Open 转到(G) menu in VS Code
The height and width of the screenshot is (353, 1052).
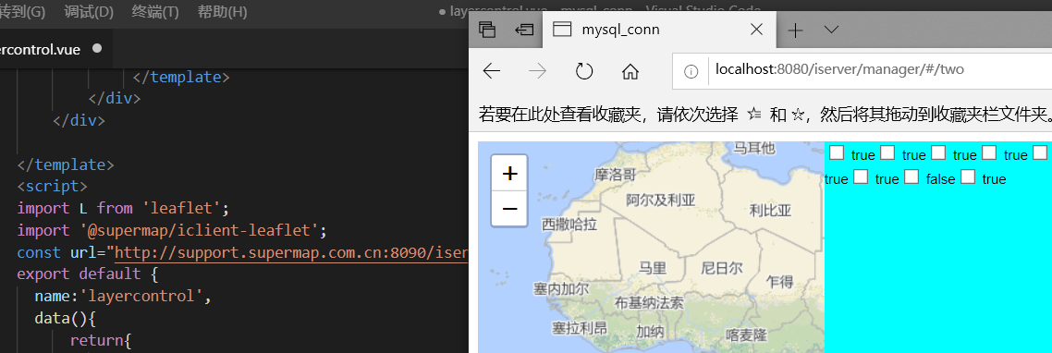[x=22, y=11]
